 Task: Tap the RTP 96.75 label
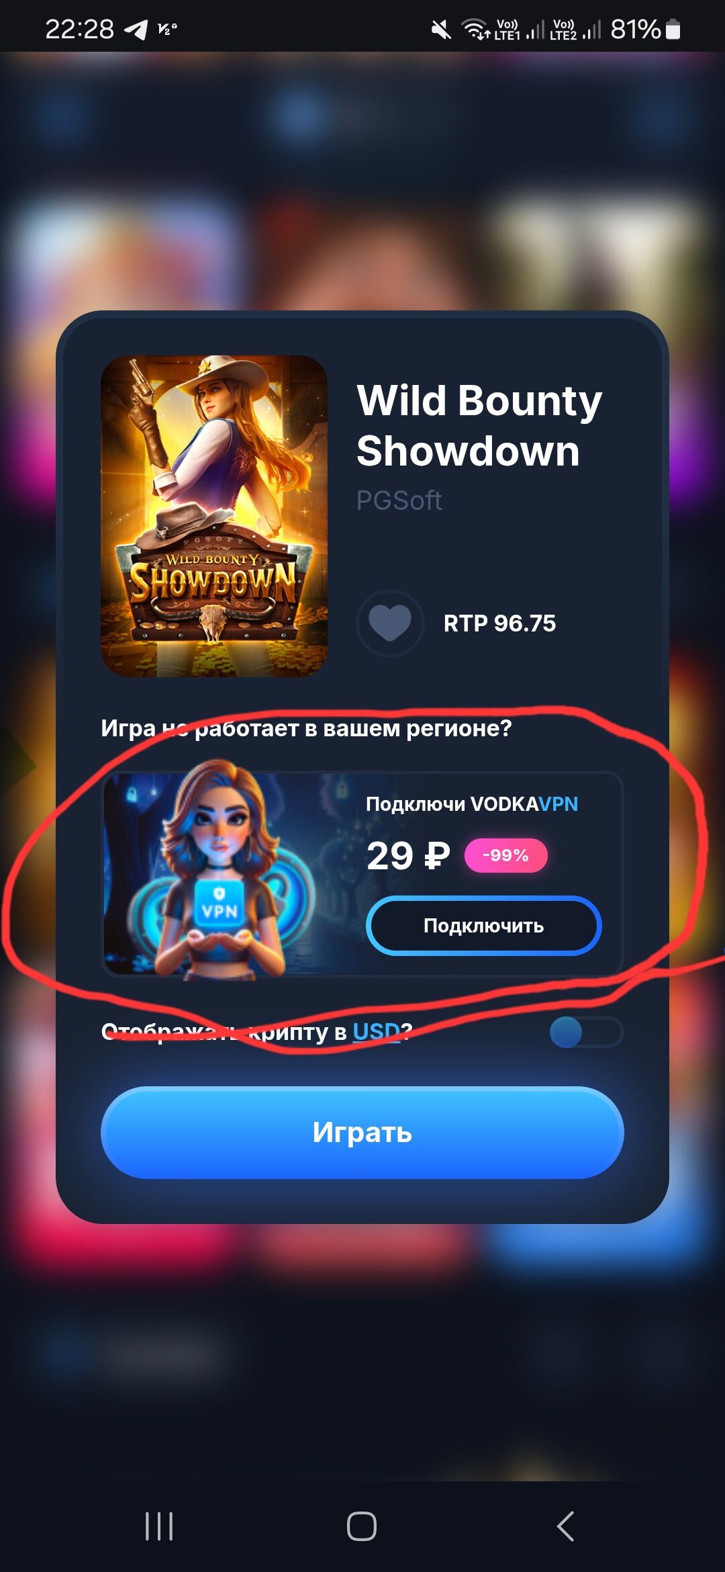499,623
